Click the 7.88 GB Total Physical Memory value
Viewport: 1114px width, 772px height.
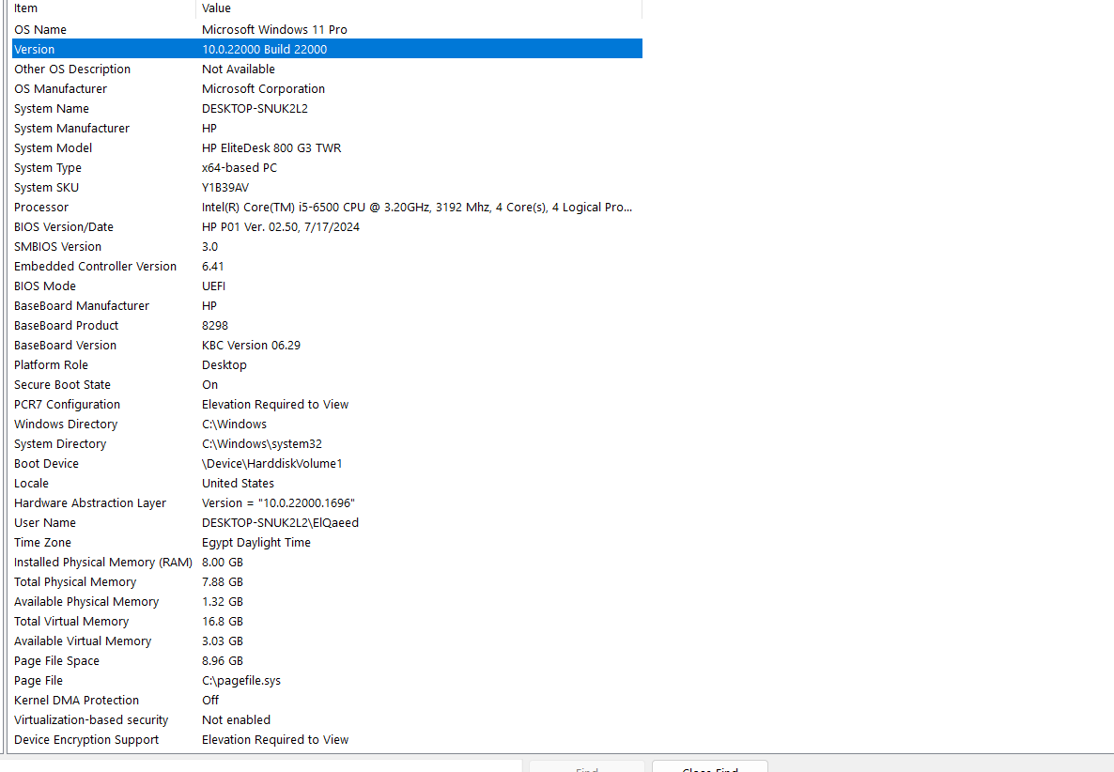pyautogui.click(x=223, y=583)
